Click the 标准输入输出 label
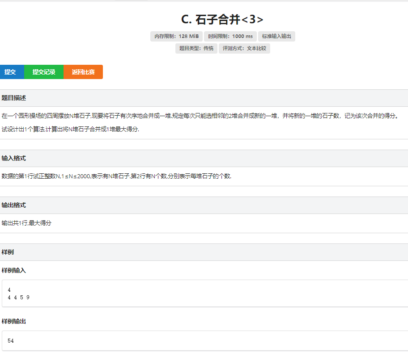This screenshot has width=408, height=352. (x=276, y=36)
